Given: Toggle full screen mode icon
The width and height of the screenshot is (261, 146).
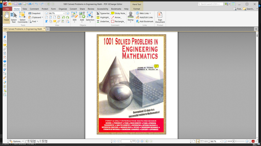Looking at the screenshot, I should [233, 4].
